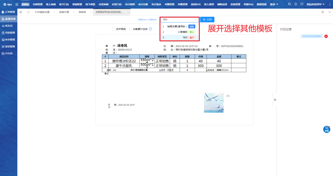Expand the 更多 menu in top navigation
Viewport: 333px width, 176px height.
[274, 4]
